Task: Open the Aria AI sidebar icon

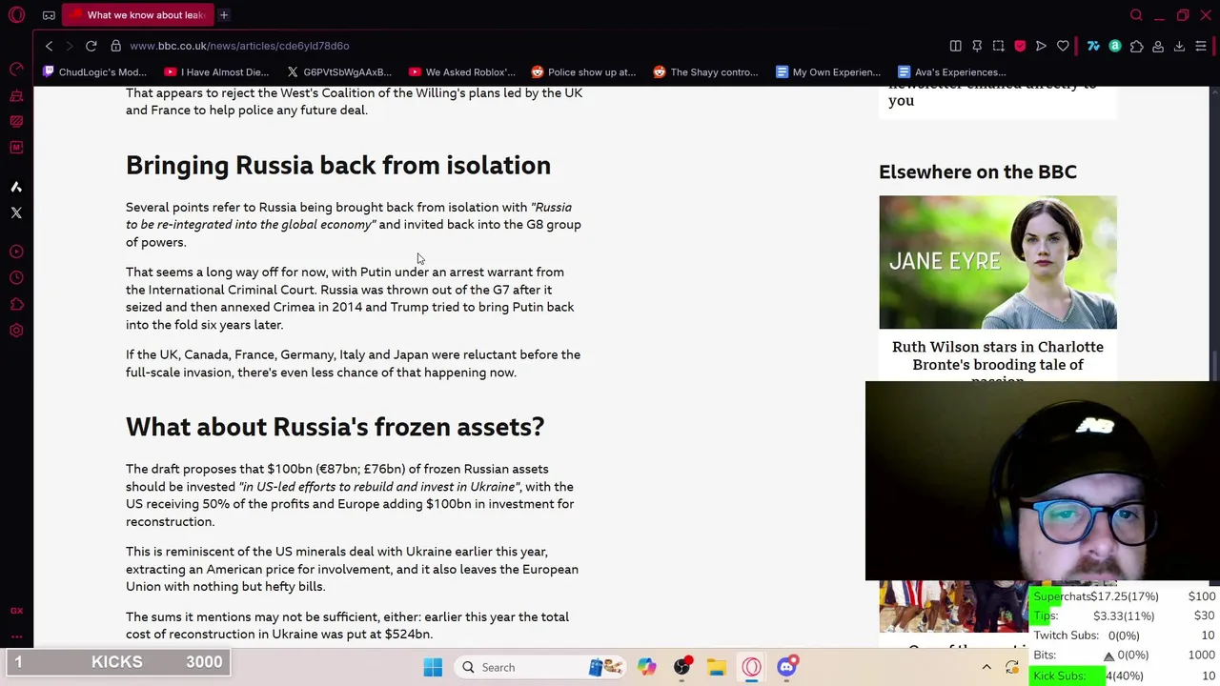Action: click(16, 187)
